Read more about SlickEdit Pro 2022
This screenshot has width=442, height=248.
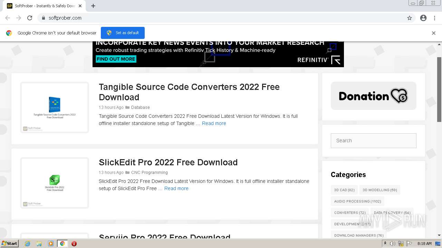[x=176, y=188]
